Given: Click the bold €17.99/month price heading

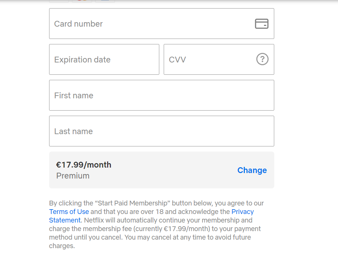Looking at the screenshot, I should pos(84,165).
